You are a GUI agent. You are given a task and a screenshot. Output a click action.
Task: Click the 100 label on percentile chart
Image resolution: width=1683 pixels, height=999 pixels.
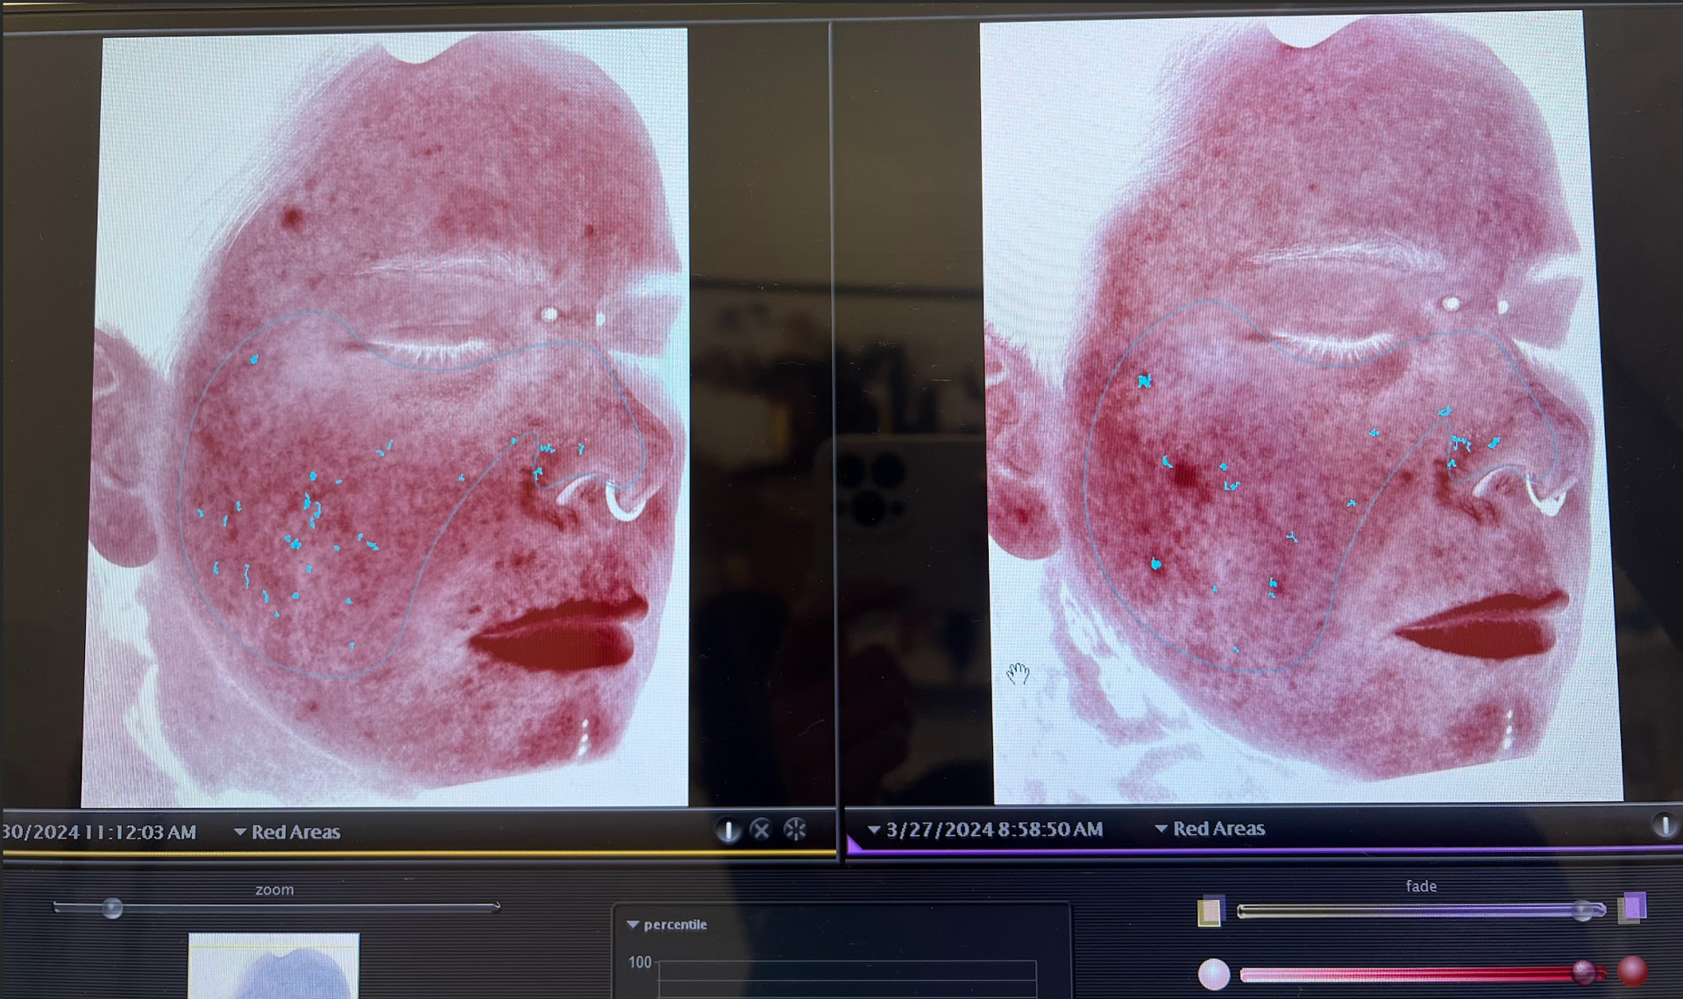[x=640, y=962]
